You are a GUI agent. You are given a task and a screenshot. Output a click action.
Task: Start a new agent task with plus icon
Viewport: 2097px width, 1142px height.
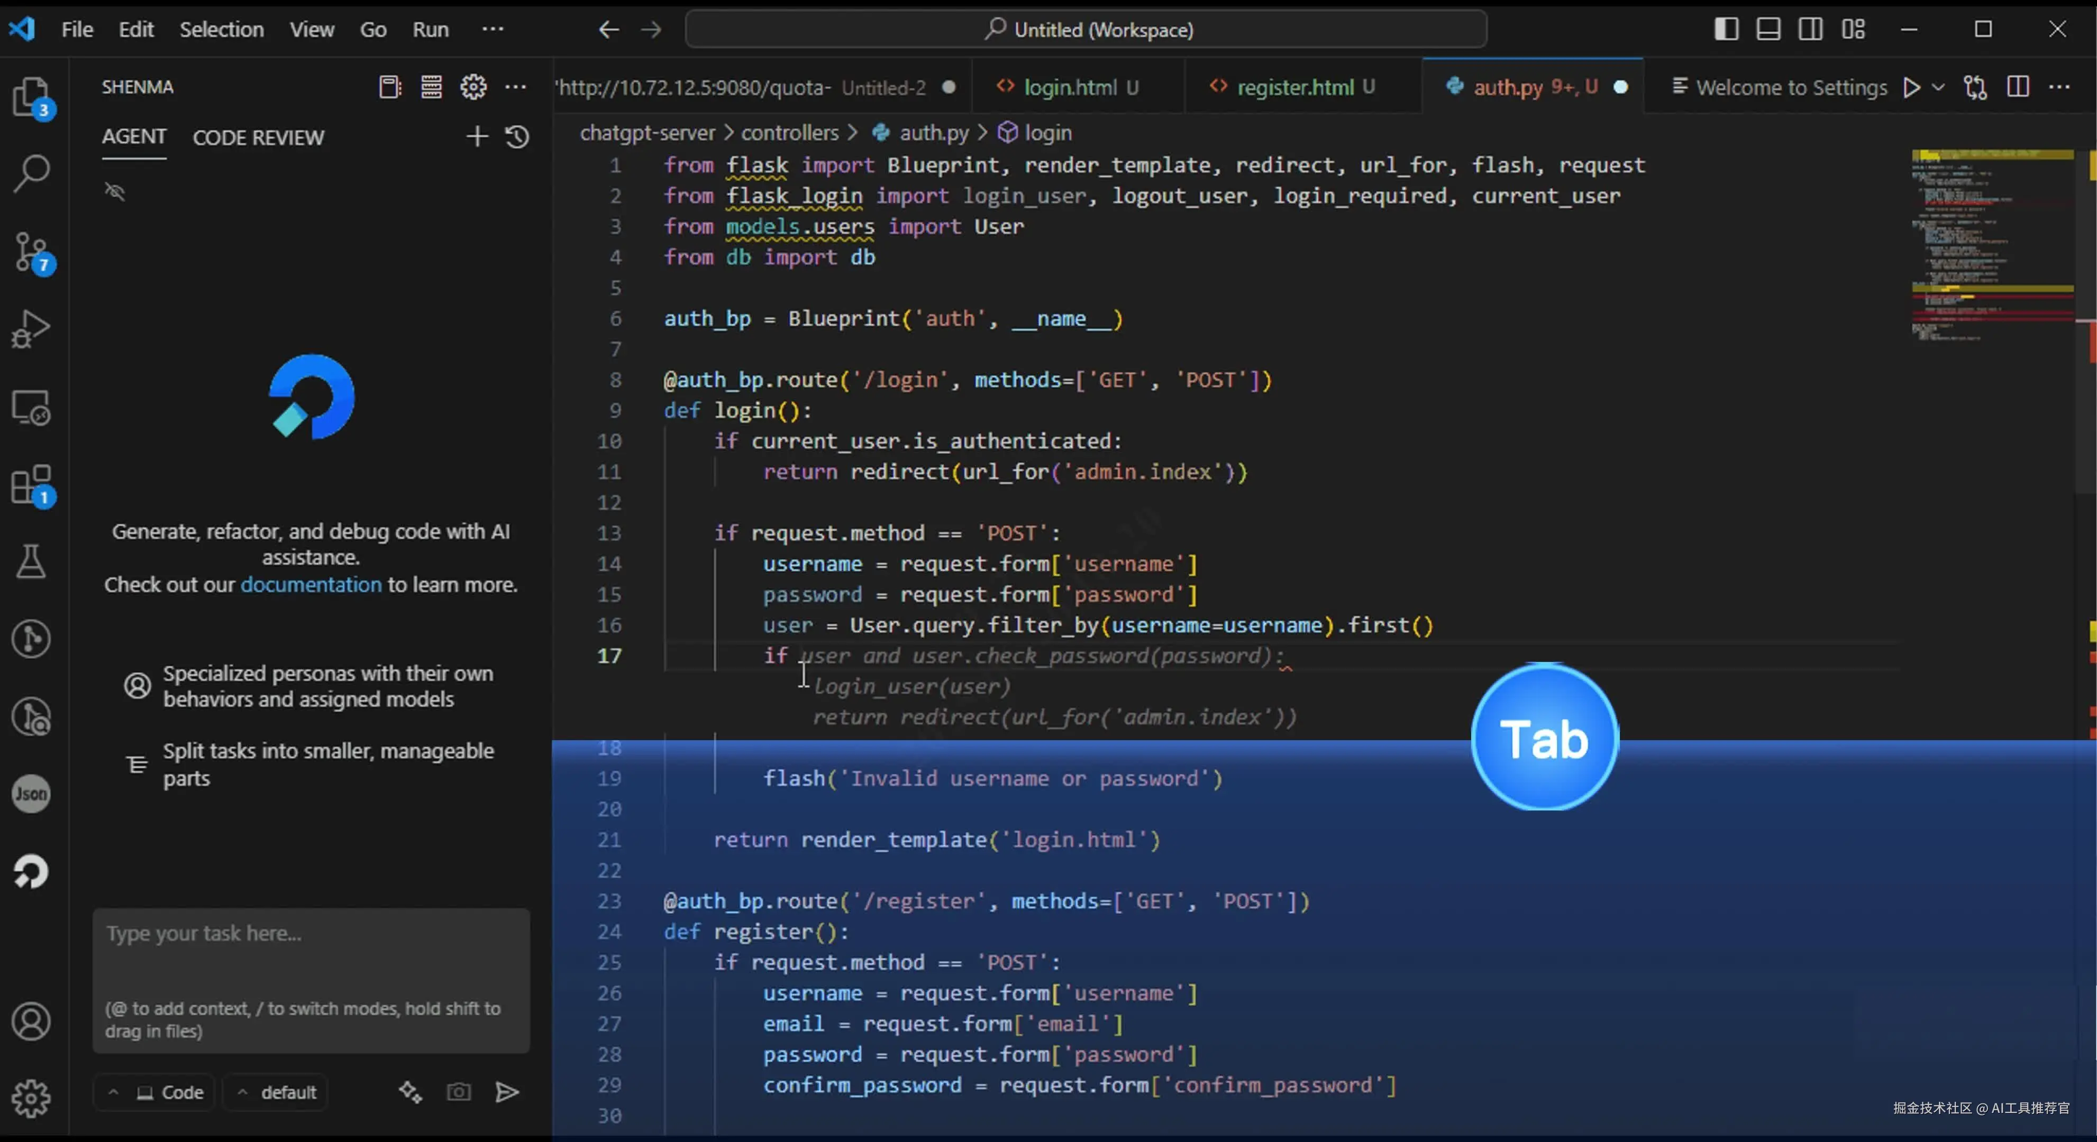click(477, 136)
